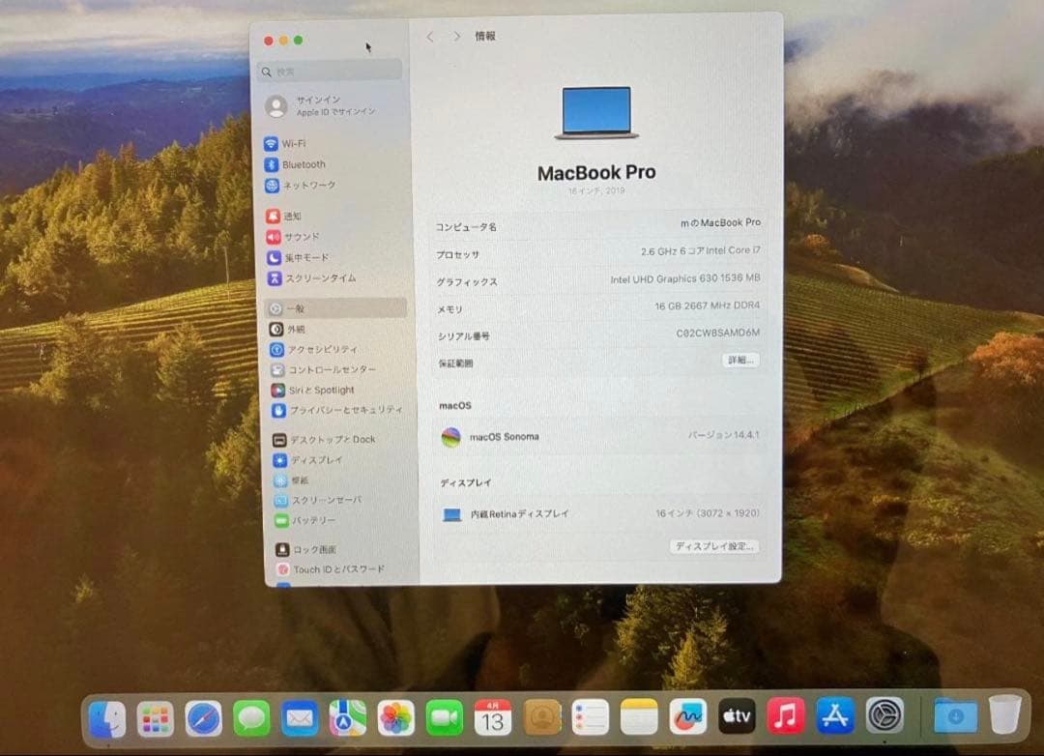Image resolution: width=1044 pixels, height=756 pixels.
Task: Select 壁紙 in the sidebar
Action: point(291,480)
